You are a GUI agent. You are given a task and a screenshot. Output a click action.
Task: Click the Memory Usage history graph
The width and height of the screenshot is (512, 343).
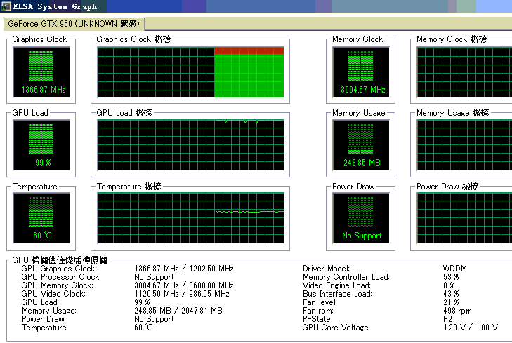464,145
